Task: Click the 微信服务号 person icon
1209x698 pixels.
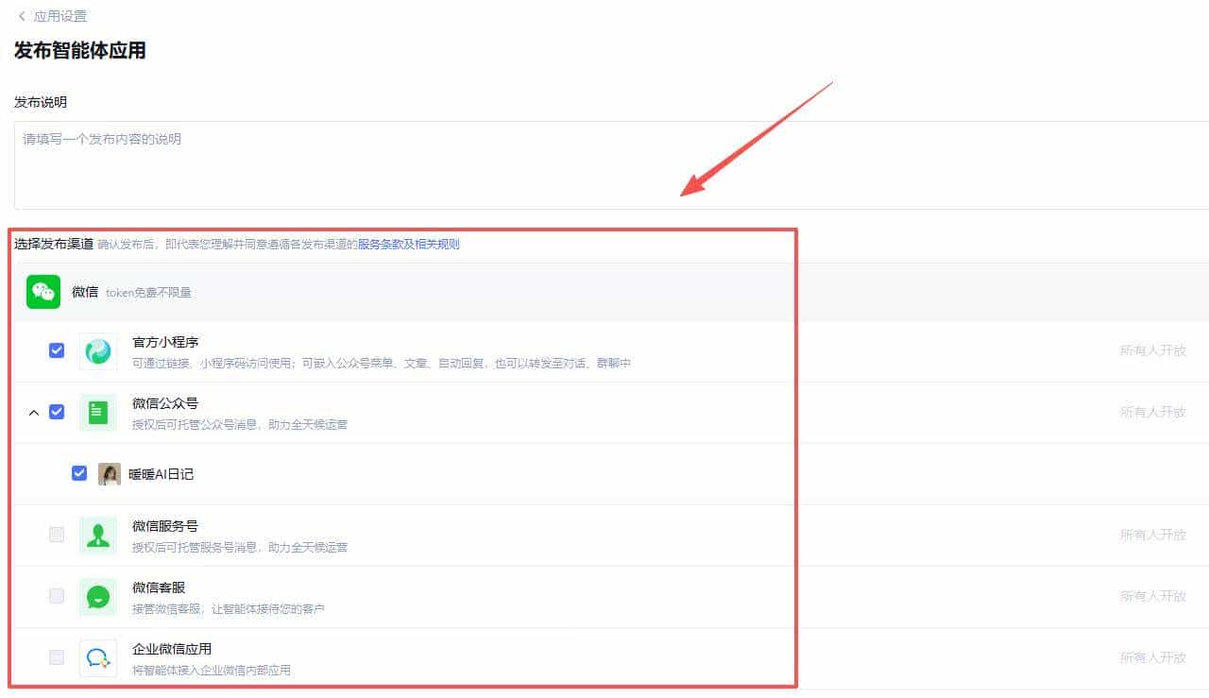Action: pyautogui.click(x=98, y=534)
